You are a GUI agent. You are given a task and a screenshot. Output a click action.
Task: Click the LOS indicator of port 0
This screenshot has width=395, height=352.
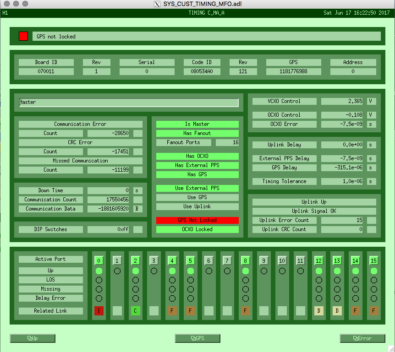point(99,280)
